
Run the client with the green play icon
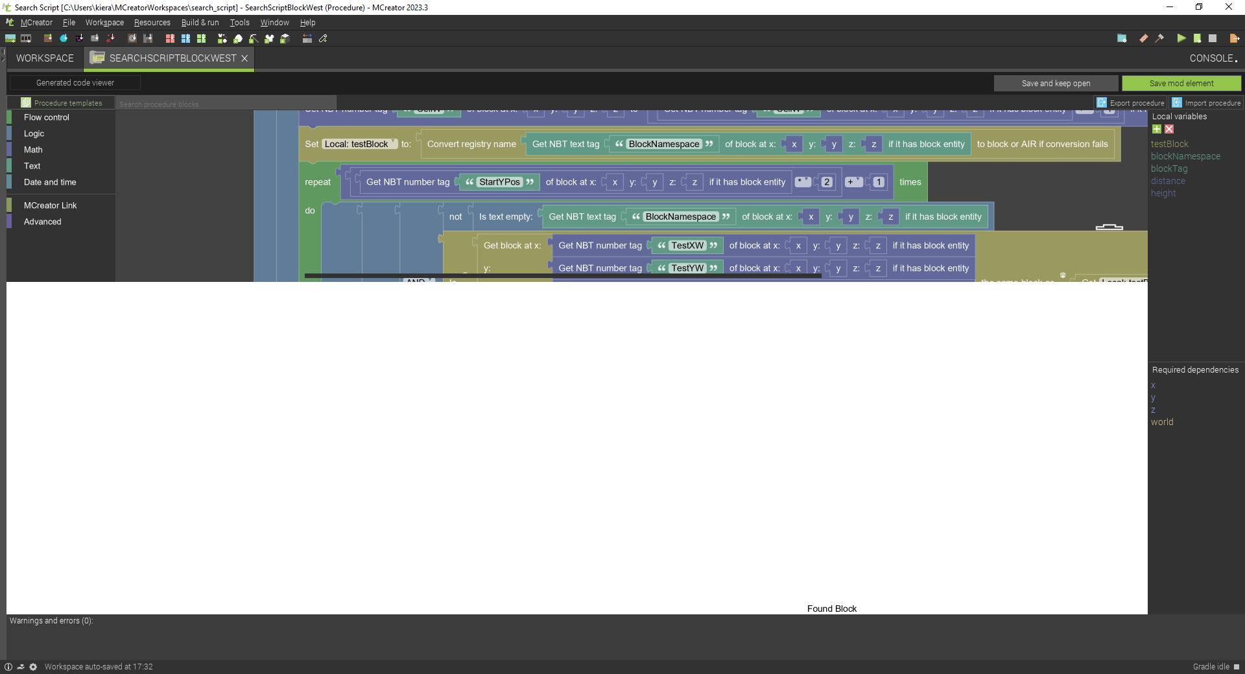(x=1181, y=38)
